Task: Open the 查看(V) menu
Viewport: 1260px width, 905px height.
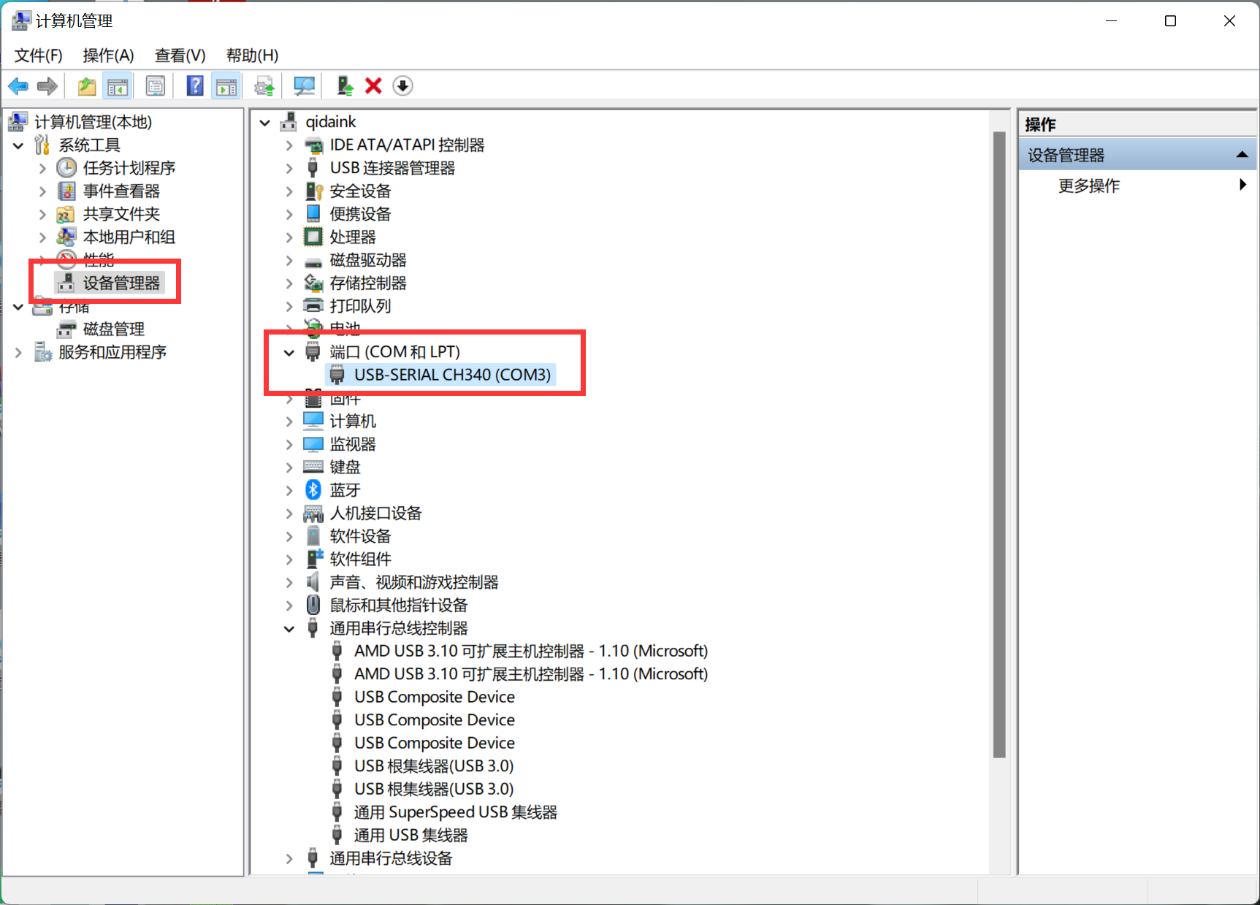Action: coord(180,56)
